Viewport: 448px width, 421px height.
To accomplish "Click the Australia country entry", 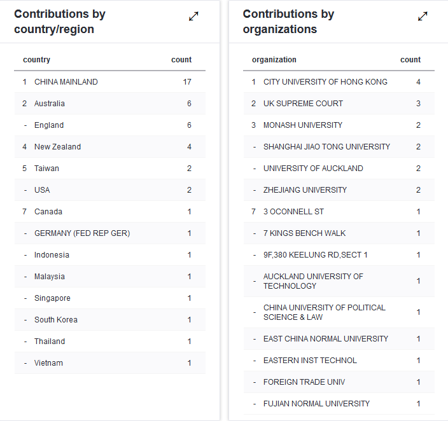I will tap(50, 104).
